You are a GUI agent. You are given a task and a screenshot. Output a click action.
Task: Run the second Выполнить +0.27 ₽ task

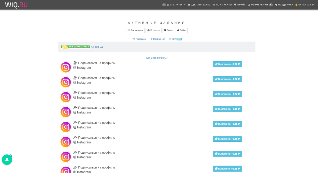[x=227, y=79]
